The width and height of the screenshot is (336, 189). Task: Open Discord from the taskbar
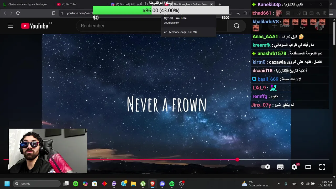pyautogui.click(x=162, y=184)
